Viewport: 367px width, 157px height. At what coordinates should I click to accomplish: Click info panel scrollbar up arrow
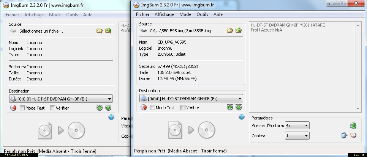tap(358, 25)
